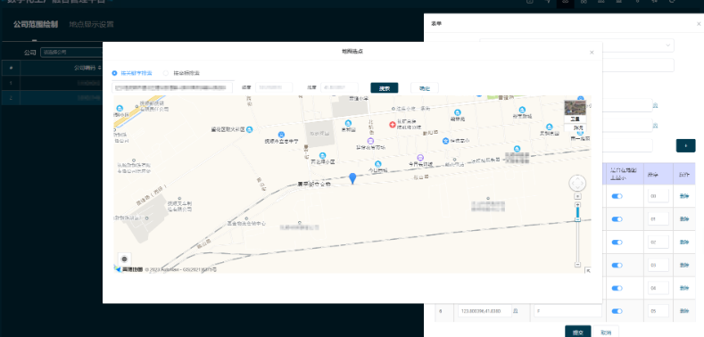Screen dimensions: 704x337
Task: Select the coordinate search radio option
Action: pos(166,73)
